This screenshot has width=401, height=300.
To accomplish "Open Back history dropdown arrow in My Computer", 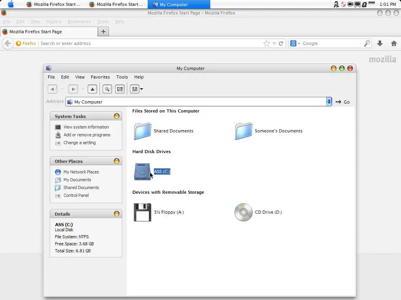I will 62,89.
